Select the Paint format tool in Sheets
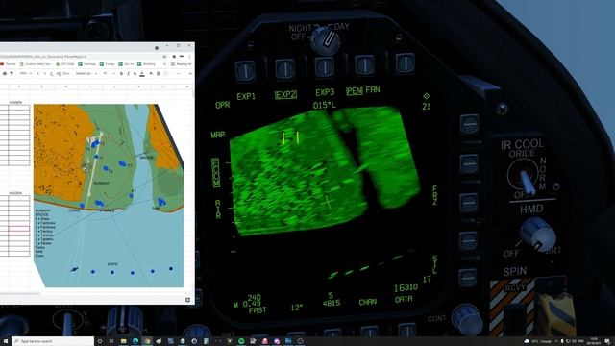This screenshot has width=615, height=346. click(x=12, y=73)
